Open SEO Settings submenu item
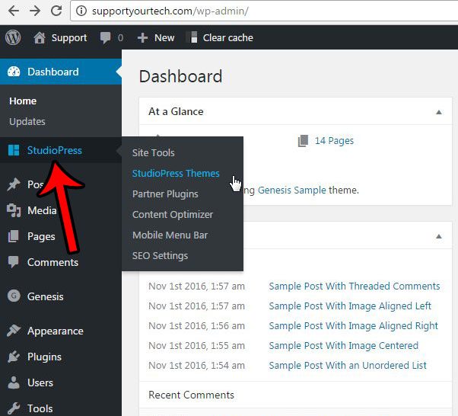 point(160,255)
